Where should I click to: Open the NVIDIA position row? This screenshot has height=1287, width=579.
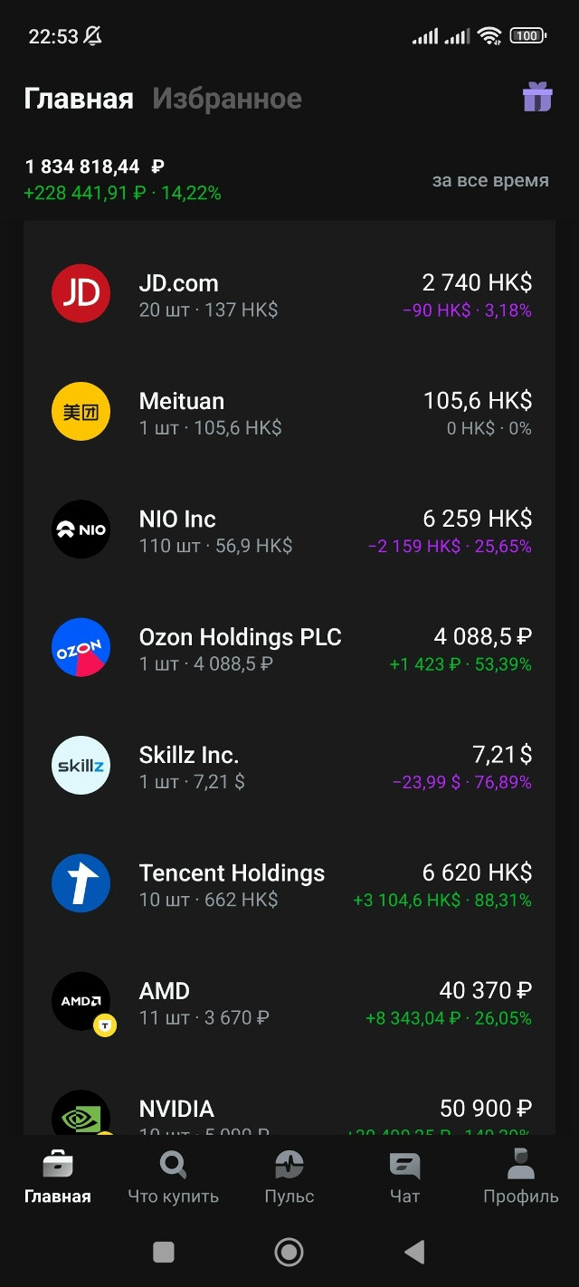coord(289,1113)
